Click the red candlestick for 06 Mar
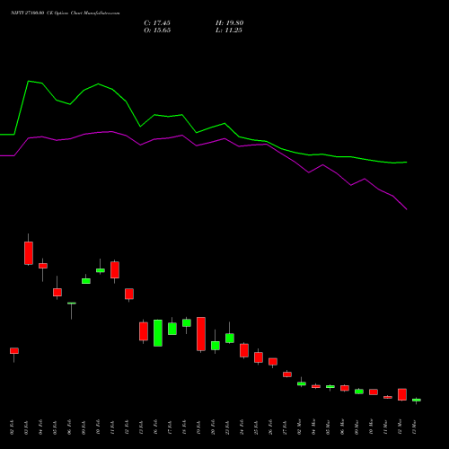 pos(345,388)
